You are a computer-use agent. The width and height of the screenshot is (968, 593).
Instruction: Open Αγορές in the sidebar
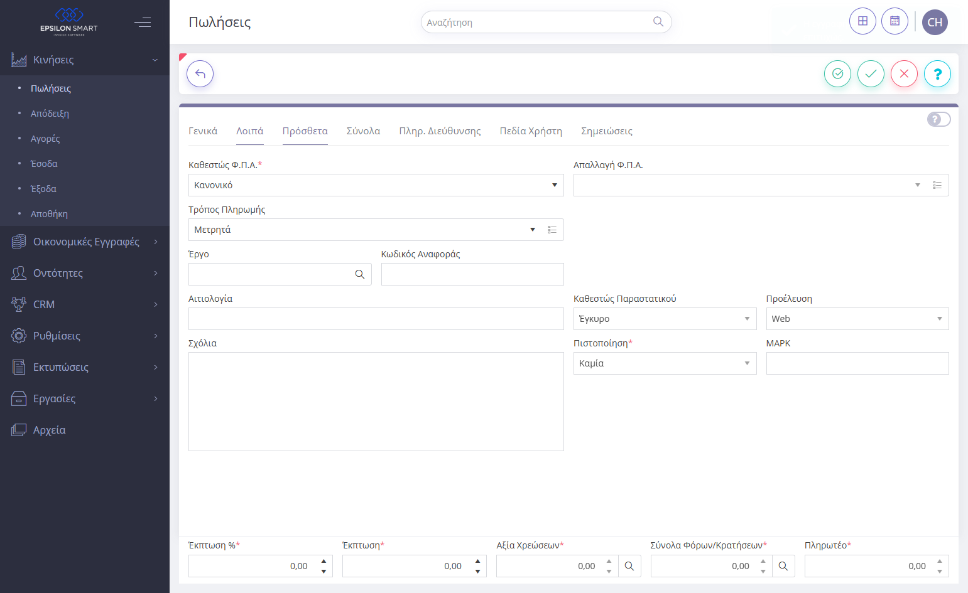(45, 139)
